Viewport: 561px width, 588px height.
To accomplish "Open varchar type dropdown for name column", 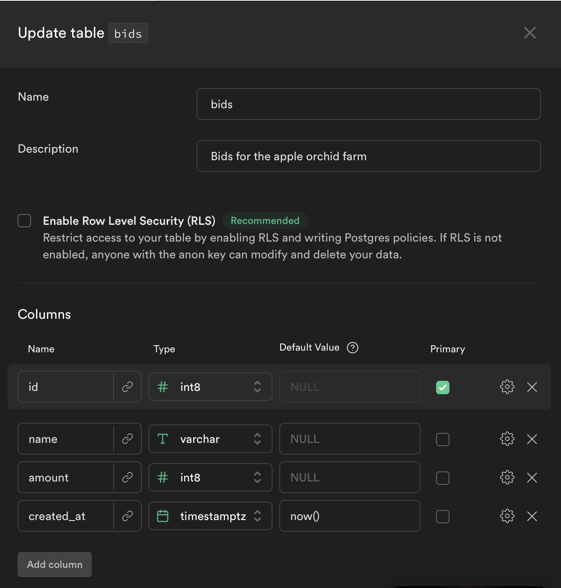I will (210, 439).
